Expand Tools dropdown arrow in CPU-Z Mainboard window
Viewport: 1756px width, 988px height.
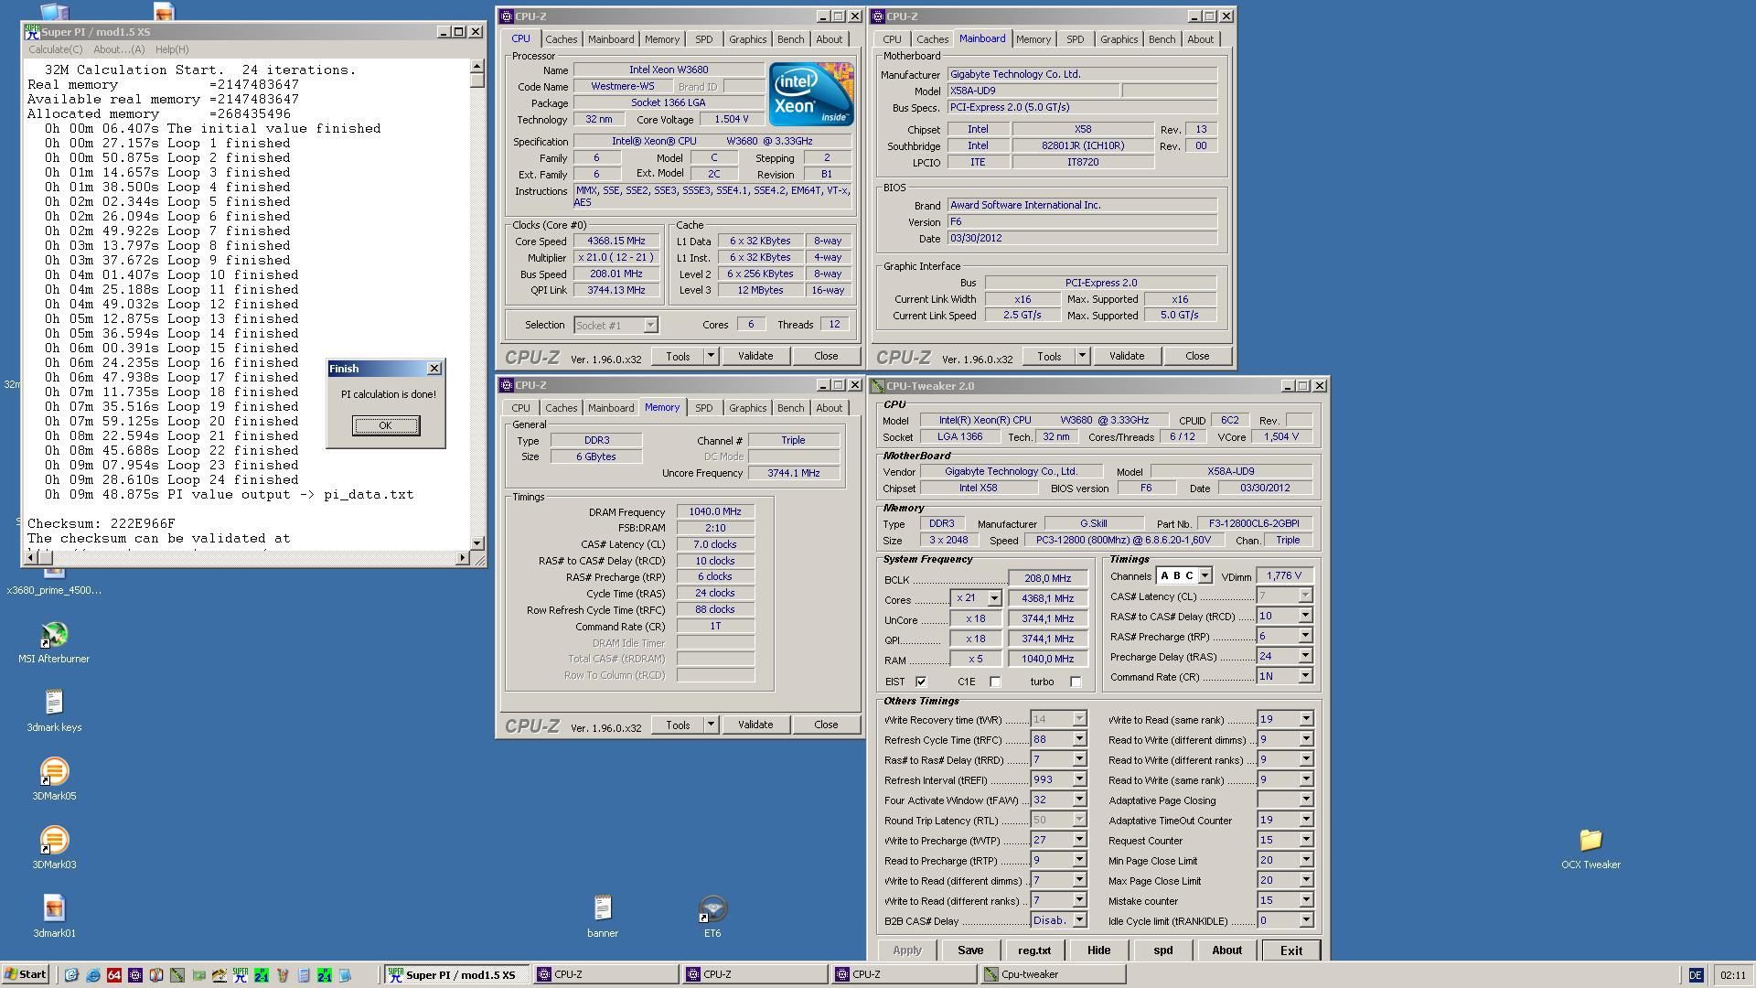coord(1082,357)
